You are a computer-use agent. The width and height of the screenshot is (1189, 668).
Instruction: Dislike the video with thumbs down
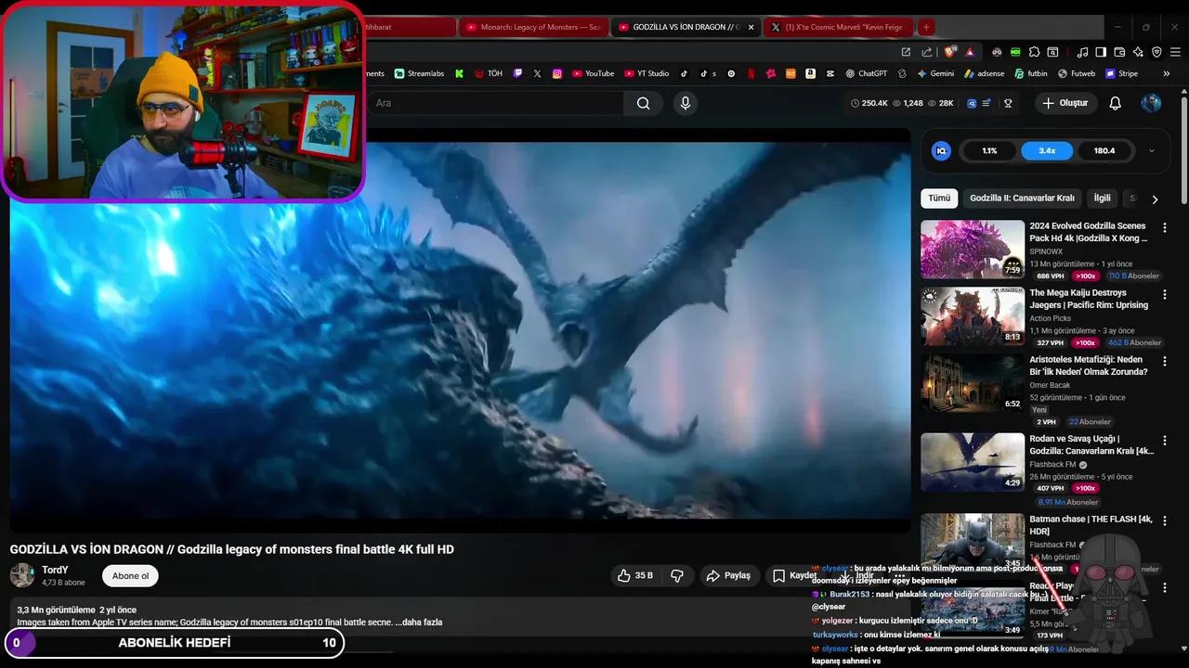point(677,575)
